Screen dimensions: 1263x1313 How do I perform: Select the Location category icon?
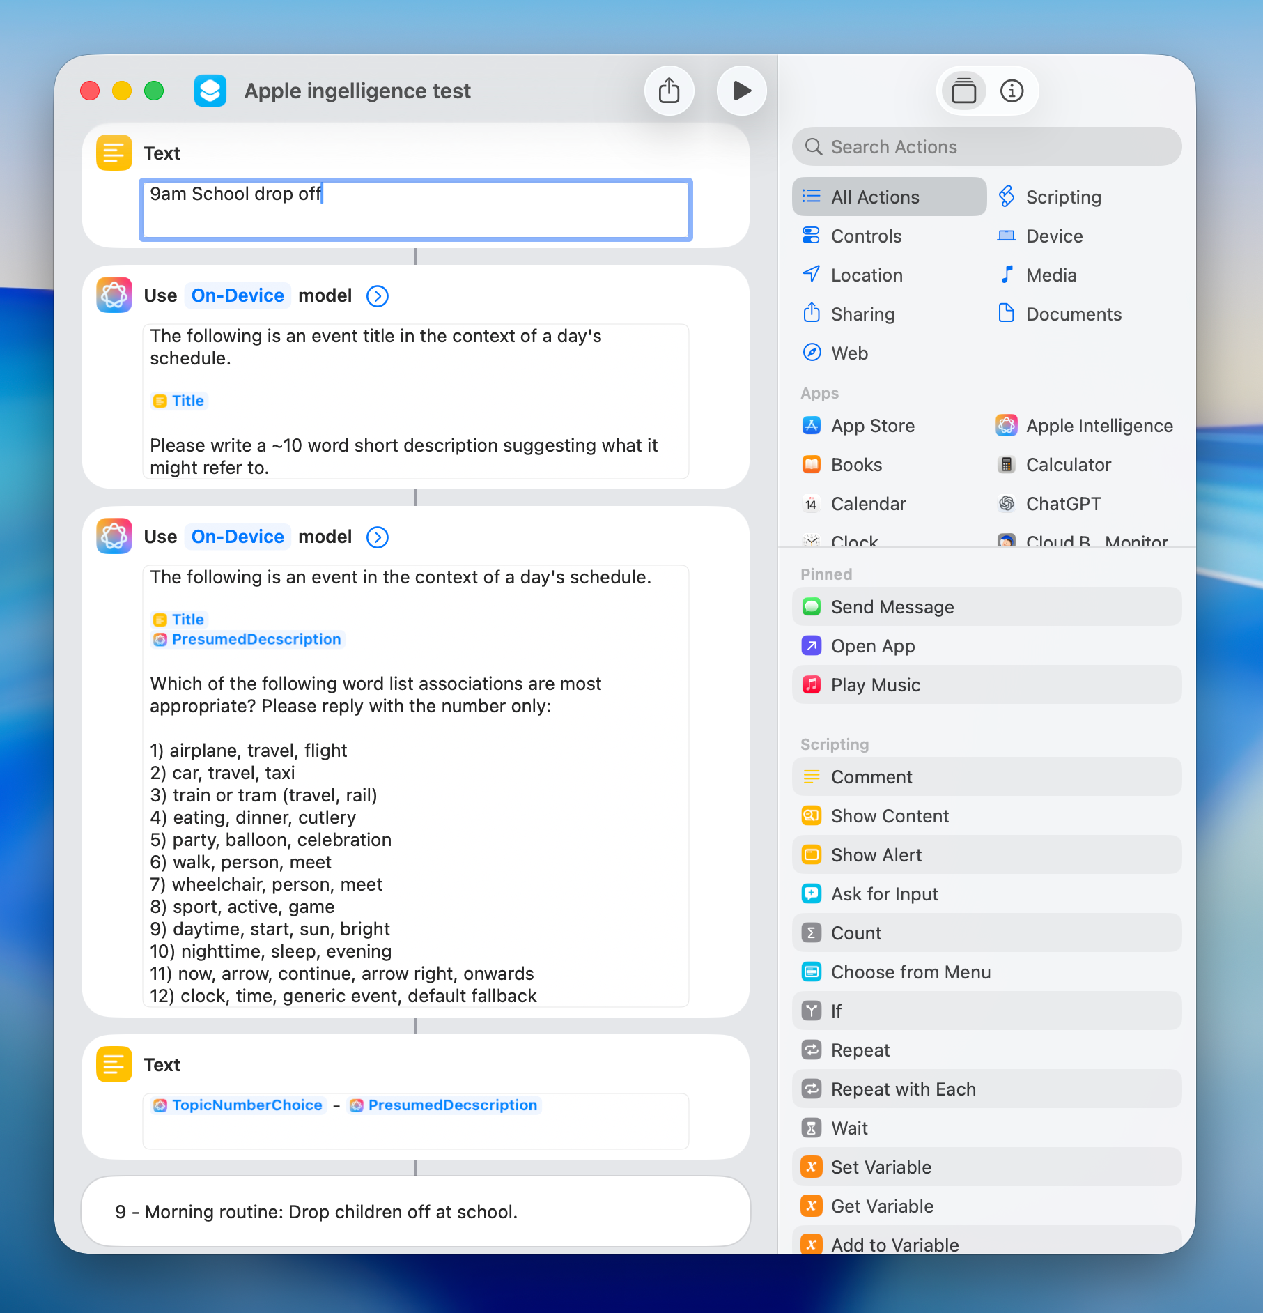pos(810,275)
